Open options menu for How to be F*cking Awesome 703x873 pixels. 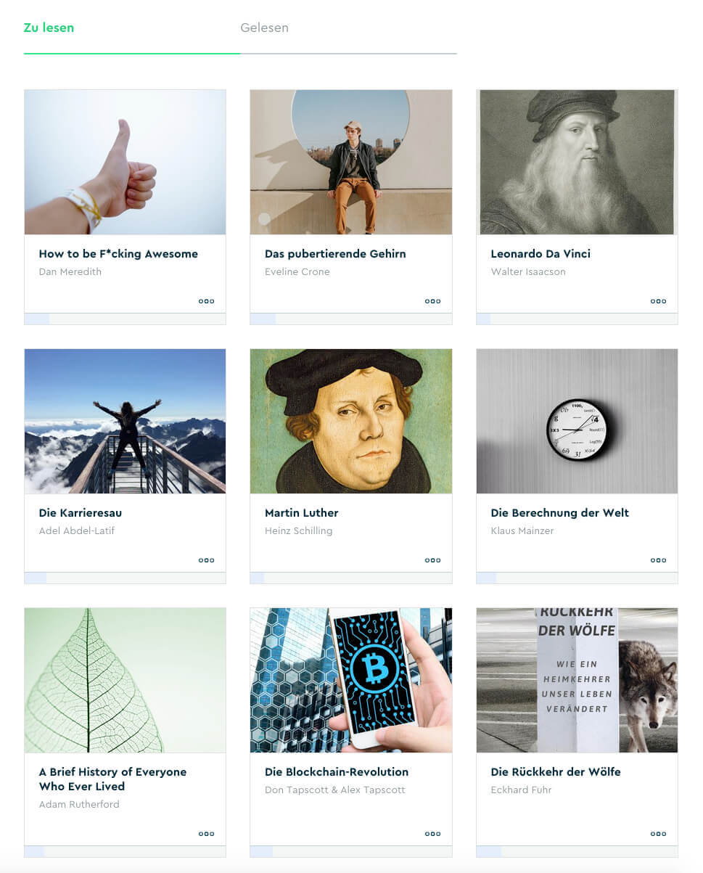pyautogui.click(x=207, y=301)
